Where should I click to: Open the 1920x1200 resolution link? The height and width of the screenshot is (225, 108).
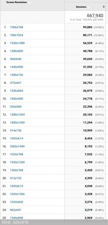17,162
